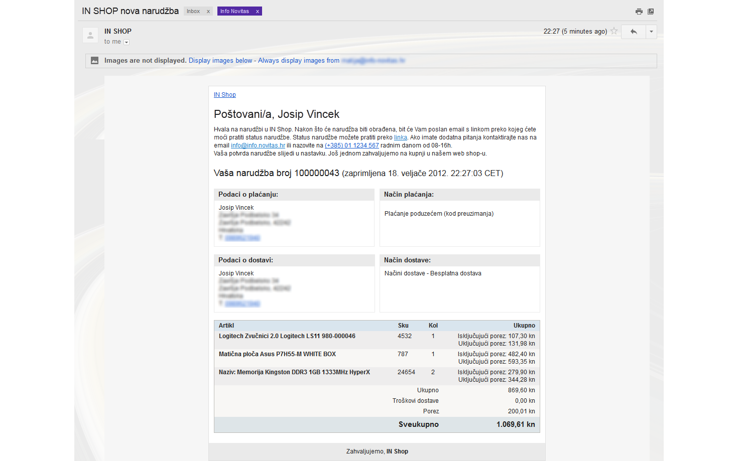
Task: Remove the Inbox label with x
Action: pos(208,11)
